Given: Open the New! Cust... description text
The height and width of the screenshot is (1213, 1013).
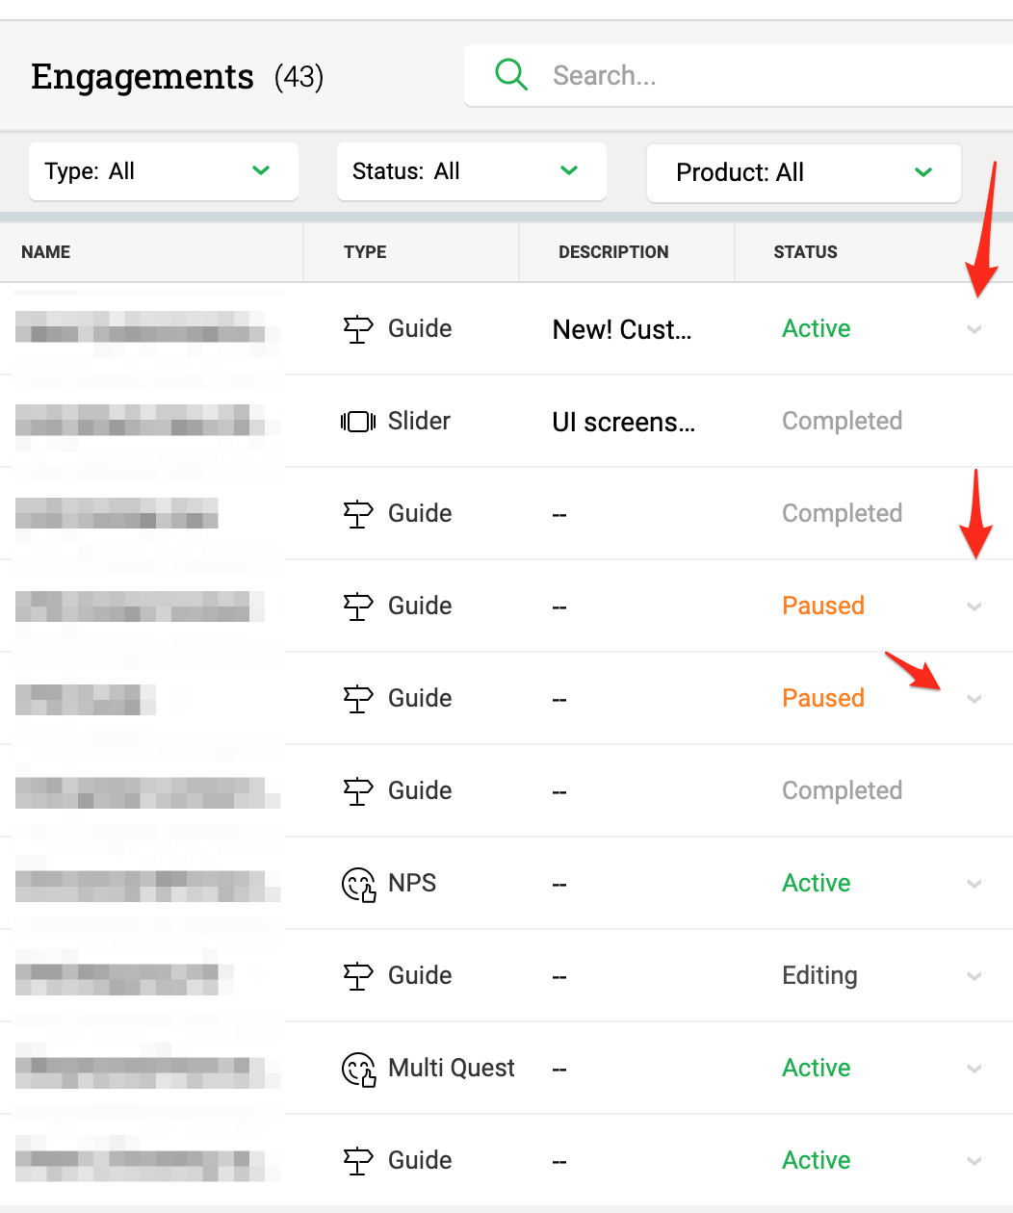Looking at the screenshot, I should tap(622, 329).
